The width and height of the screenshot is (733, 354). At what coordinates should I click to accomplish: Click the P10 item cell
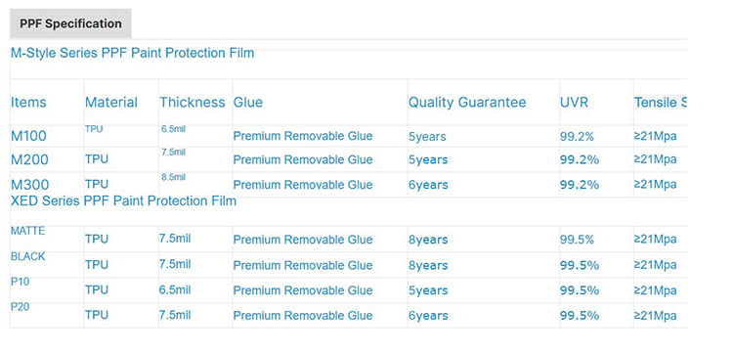pyautogui.click(x=21, y=282)
